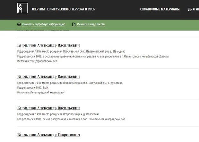Select text Источник: УВД Ярославской обл.

pos(38,61)
